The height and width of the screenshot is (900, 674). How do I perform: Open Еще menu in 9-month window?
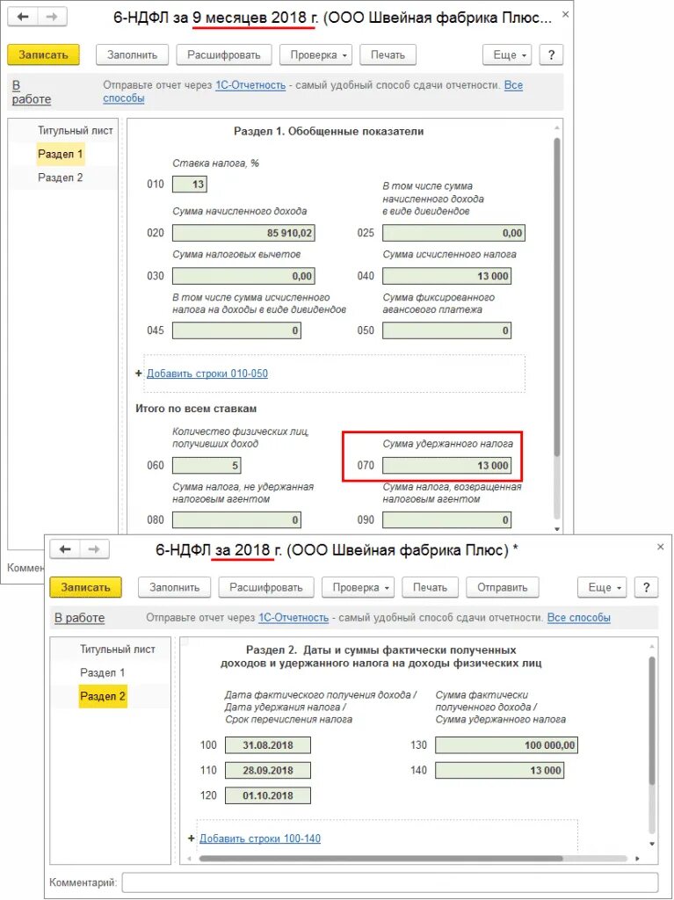[x=507, y=55]
